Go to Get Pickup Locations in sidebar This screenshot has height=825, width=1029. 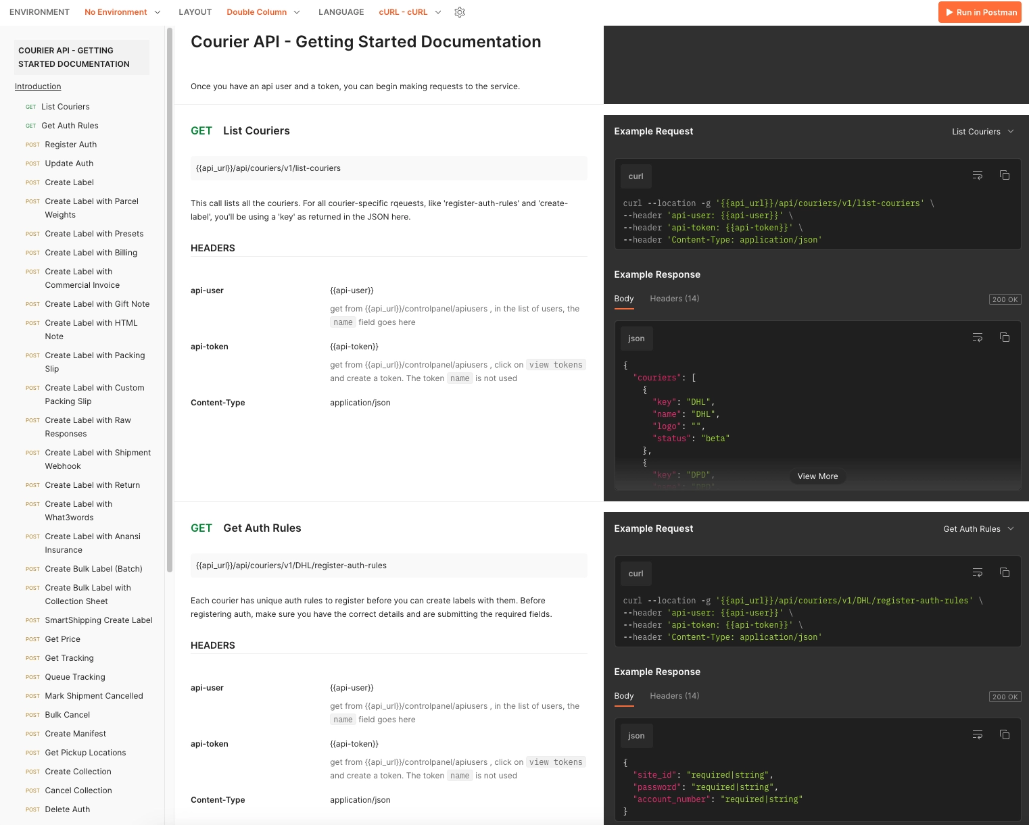[85, 753]
